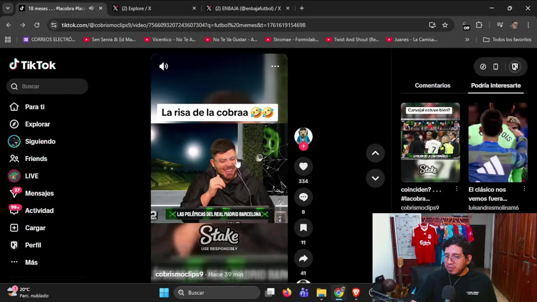This screenshot has height=302, width=537.
Task: Open Friends in the sidebar
Action: point(36,159)
